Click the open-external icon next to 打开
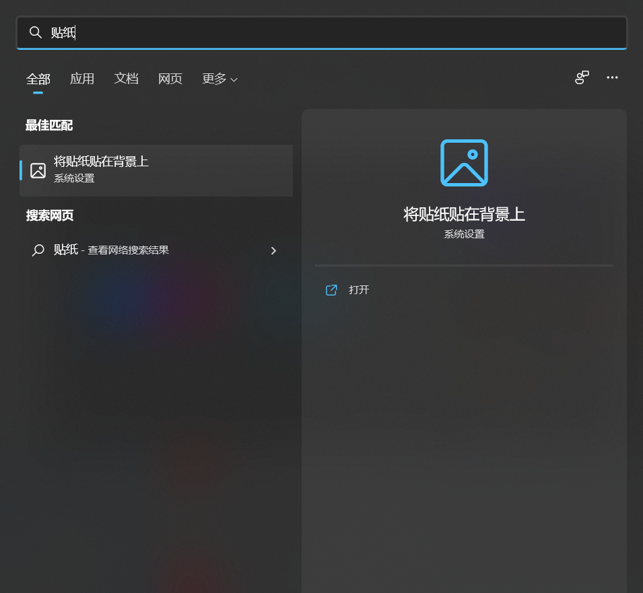This screenshot has height=593, width=643. (331, 289)
